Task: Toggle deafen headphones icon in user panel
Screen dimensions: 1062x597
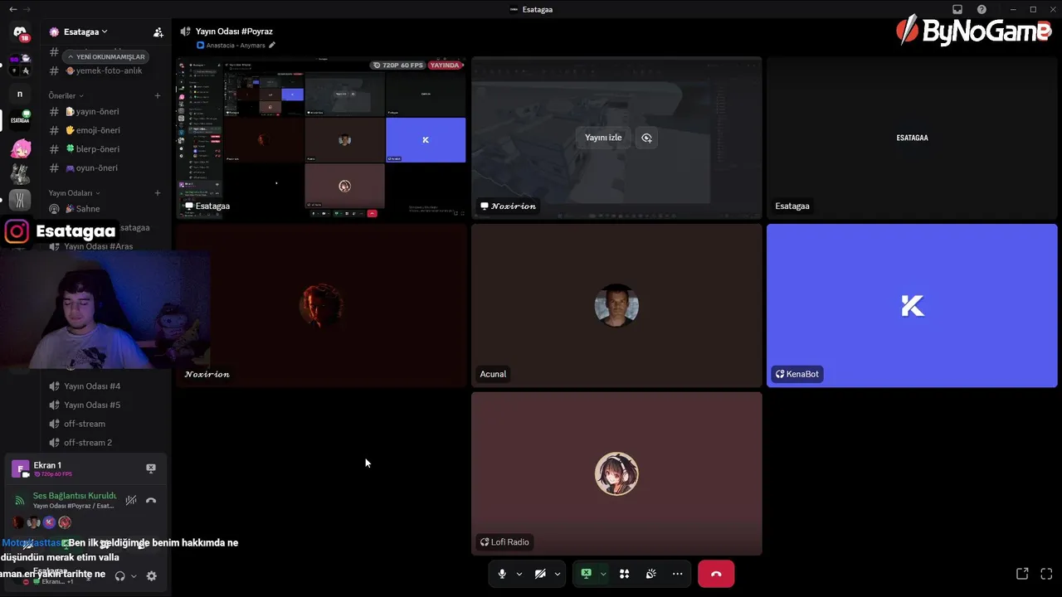Action: click(120, 575)
